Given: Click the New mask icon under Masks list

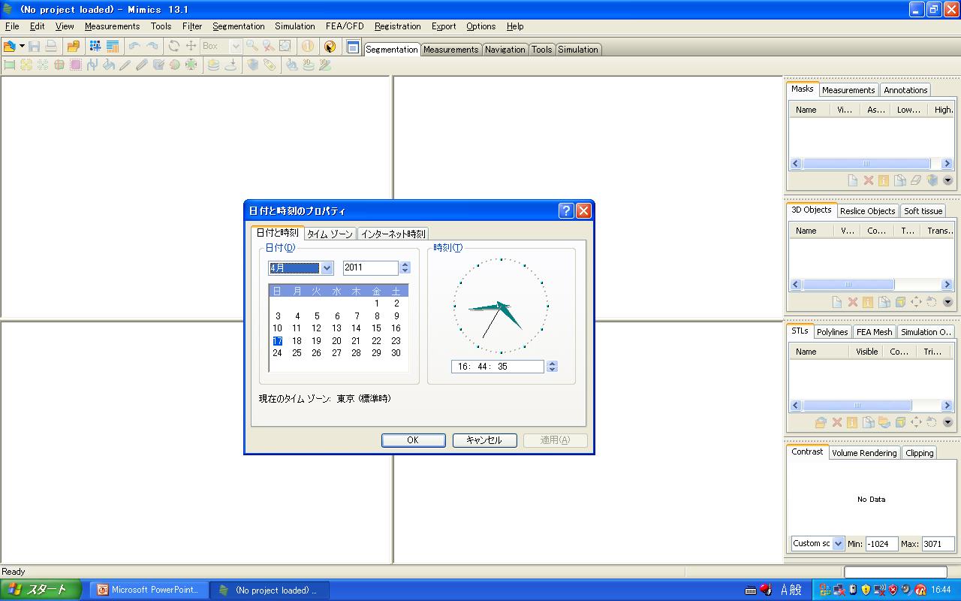Looking at the screenshot, I should (x=852, y=180).
